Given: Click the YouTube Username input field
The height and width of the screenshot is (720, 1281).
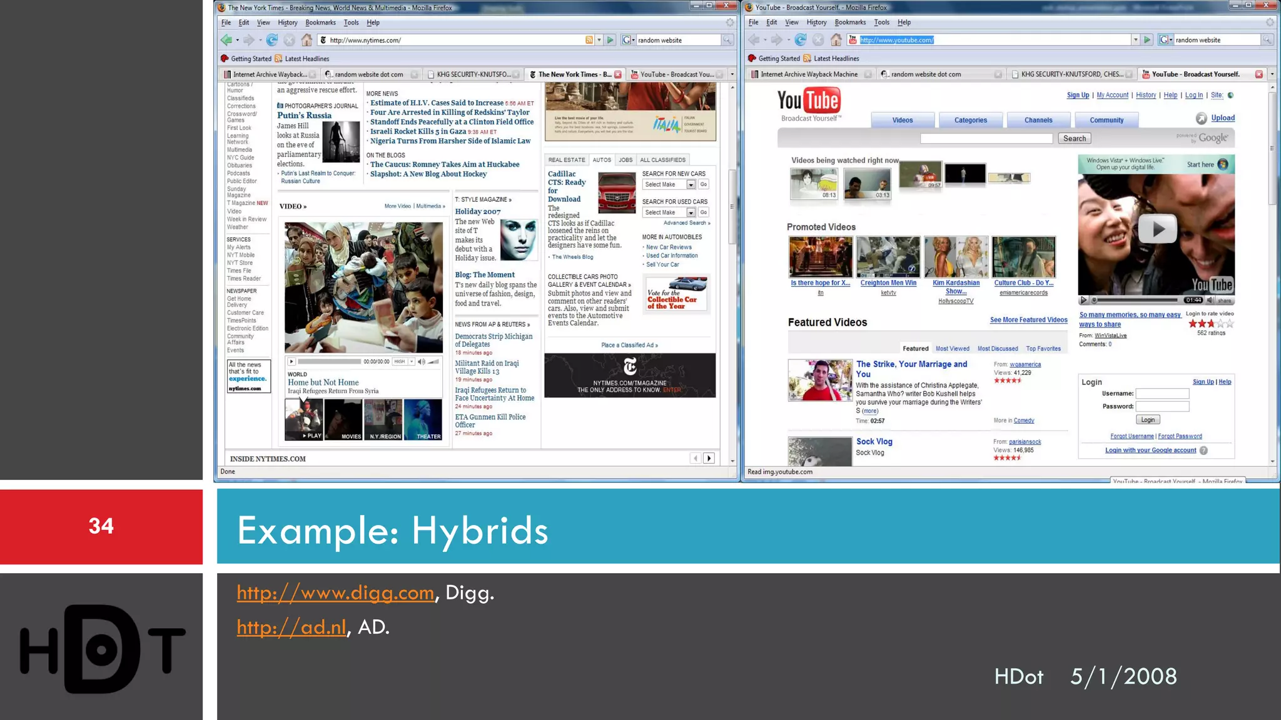Looking at the screenshot, I should click(1162, 394).
